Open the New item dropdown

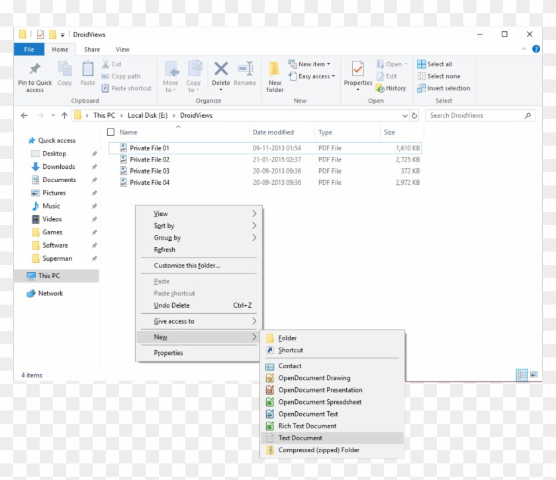click(x=310, y=64)
